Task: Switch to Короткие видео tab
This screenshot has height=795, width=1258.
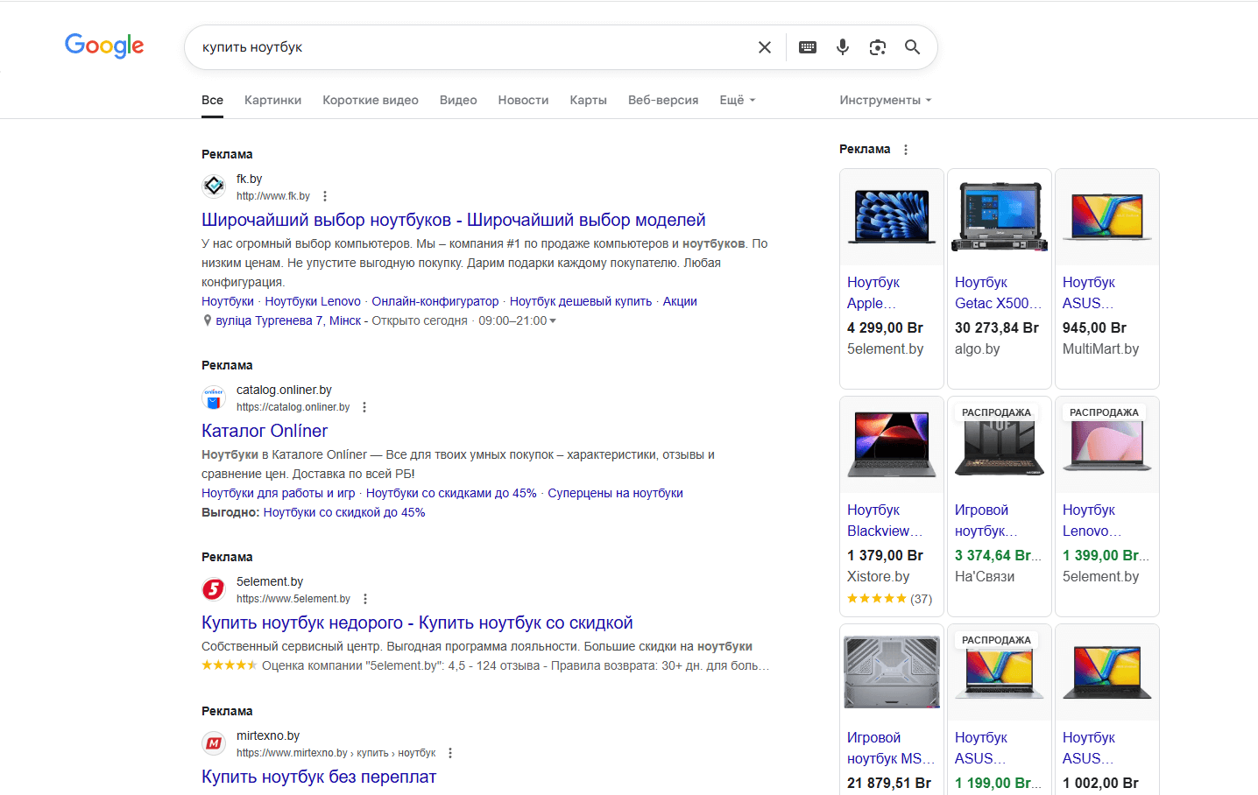Action: [x=371, y=100]
